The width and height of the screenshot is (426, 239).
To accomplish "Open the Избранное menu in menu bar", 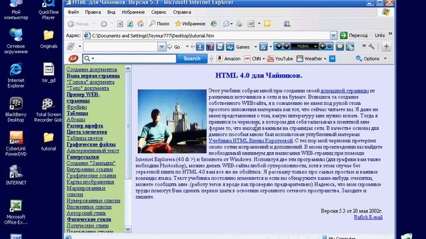I will click(133, 12).
